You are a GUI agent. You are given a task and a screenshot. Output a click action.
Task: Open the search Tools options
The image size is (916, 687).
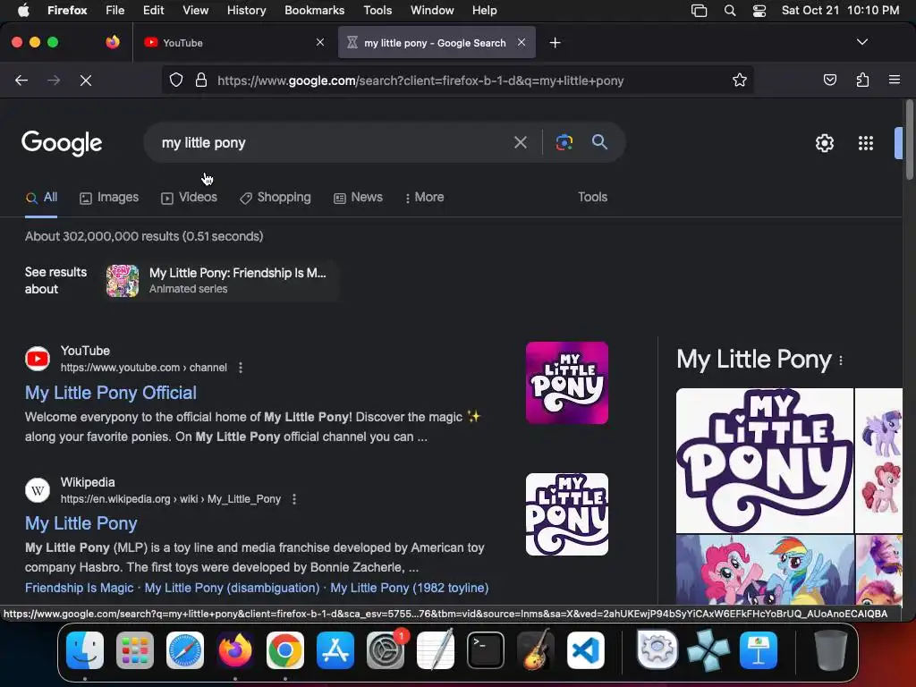(x=592, y=197)
